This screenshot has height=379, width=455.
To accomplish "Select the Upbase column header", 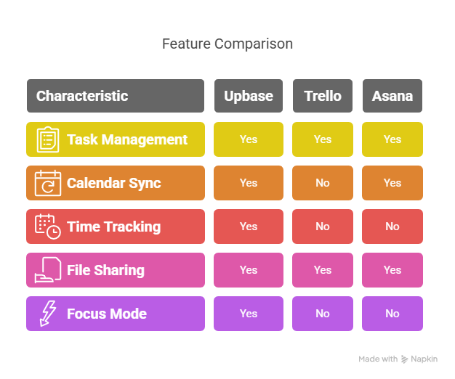I will 249,96.
